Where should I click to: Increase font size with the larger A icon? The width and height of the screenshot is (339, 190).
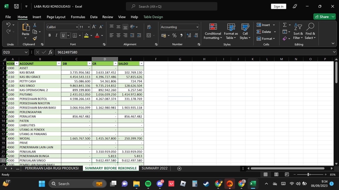pyautogui.click(x=94, y=27)
